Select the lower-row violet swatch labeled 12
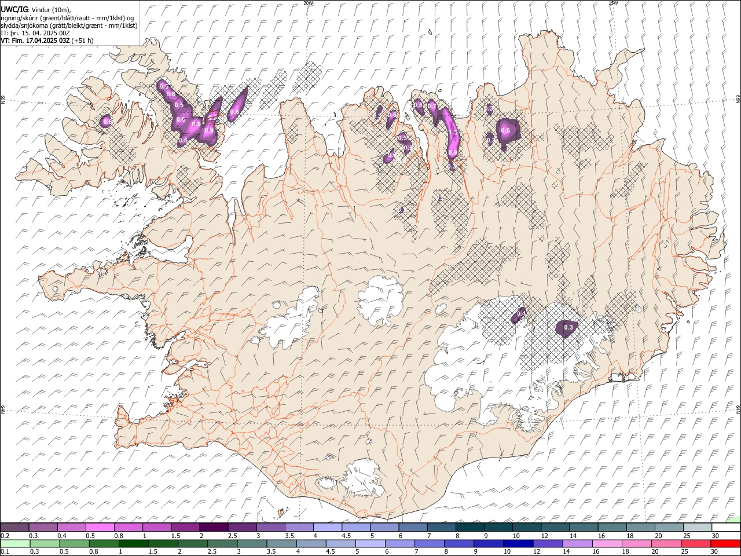This screenshot has height=556, width=741. pos(548,543)
